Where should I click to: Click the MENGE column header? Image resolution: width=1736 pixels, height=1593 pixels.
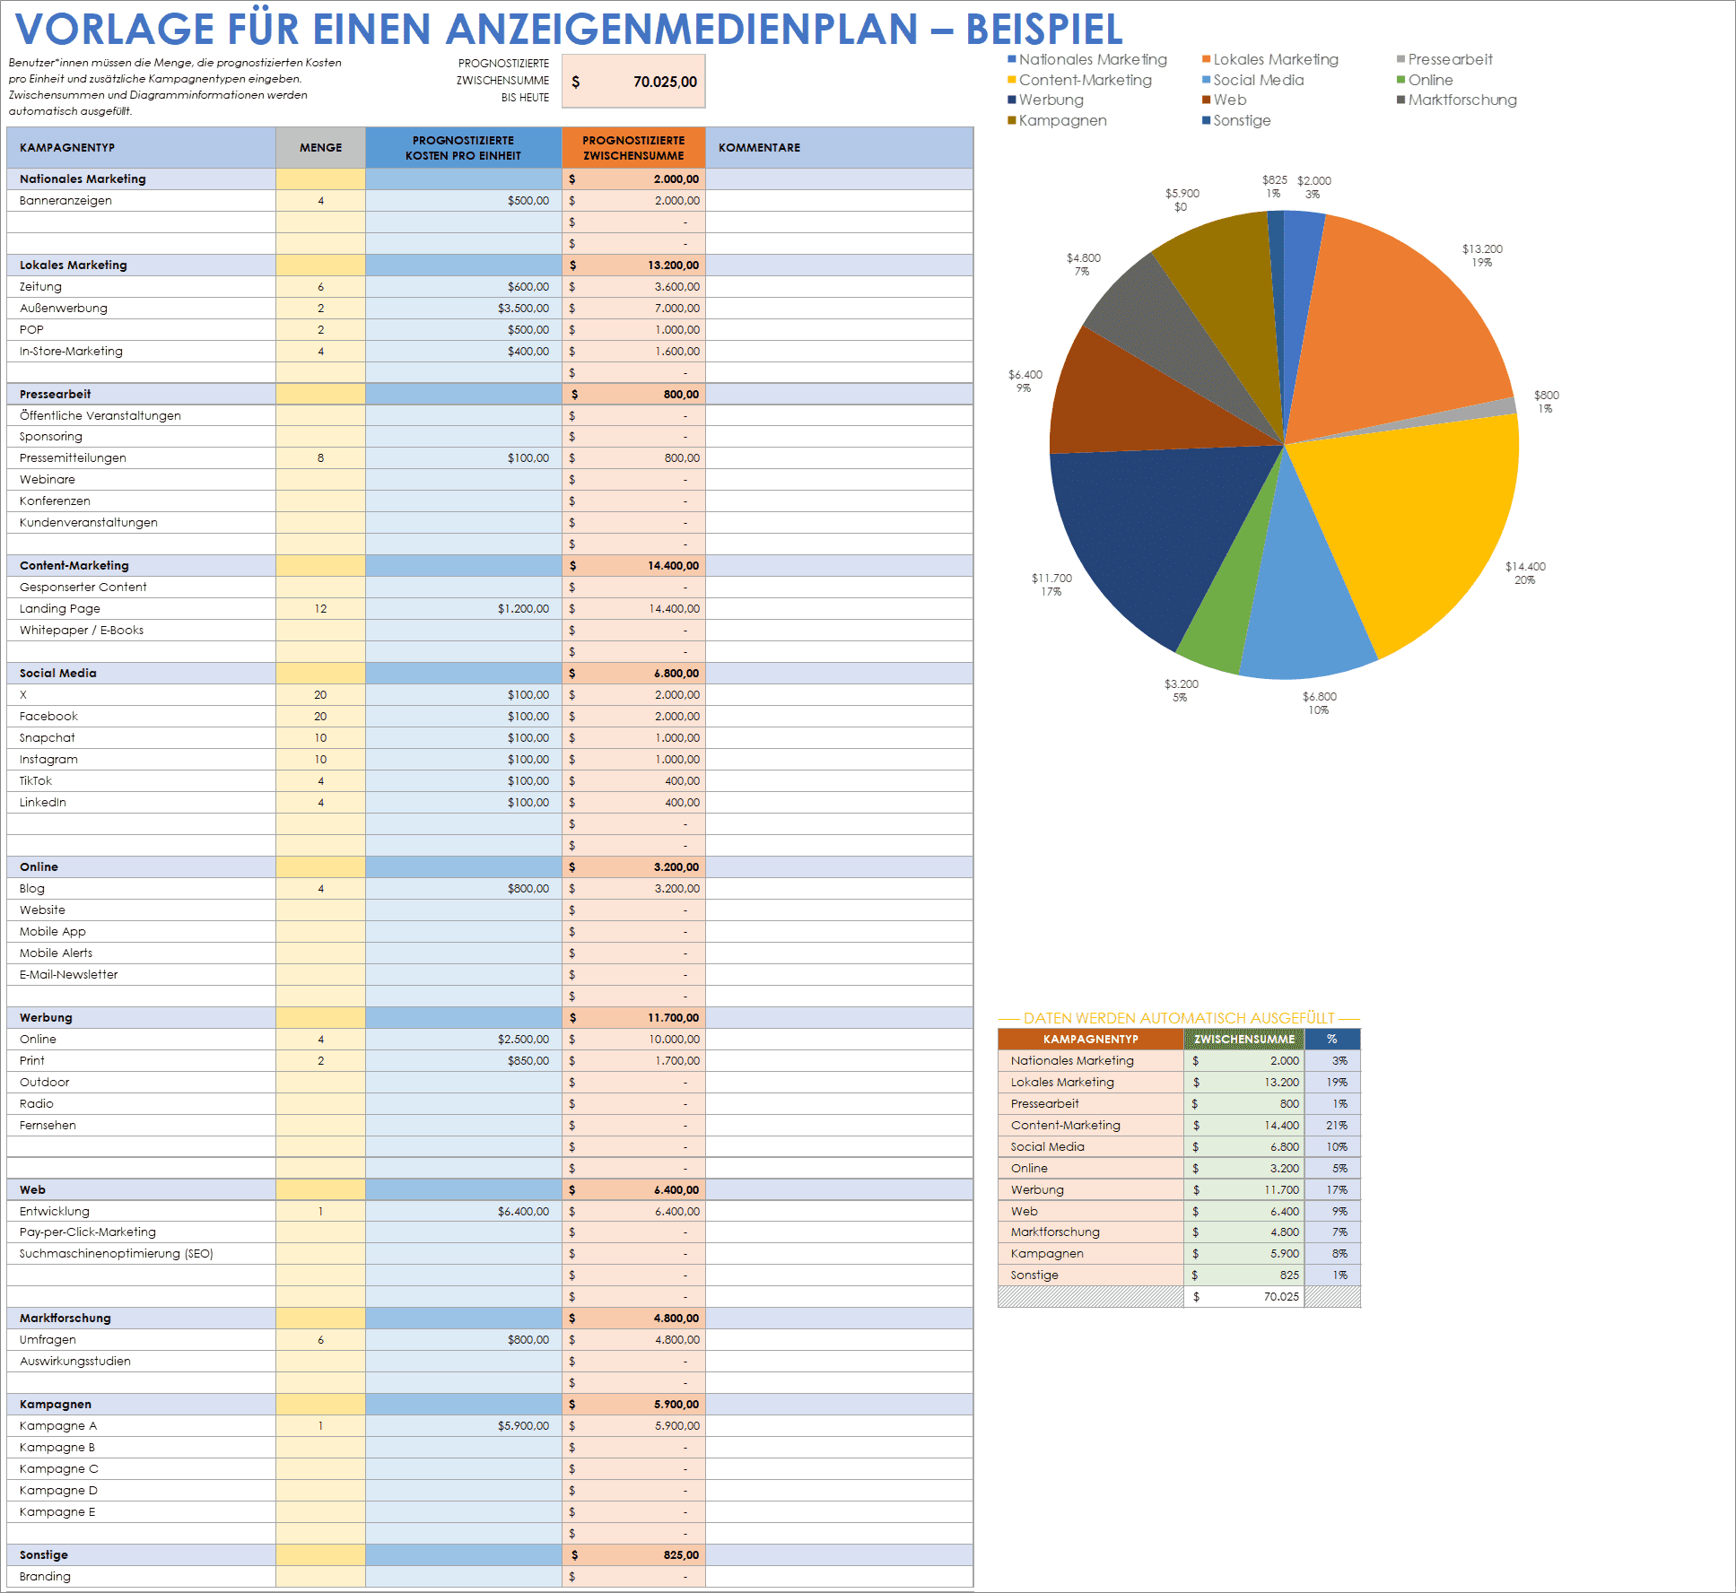(320, 148)
